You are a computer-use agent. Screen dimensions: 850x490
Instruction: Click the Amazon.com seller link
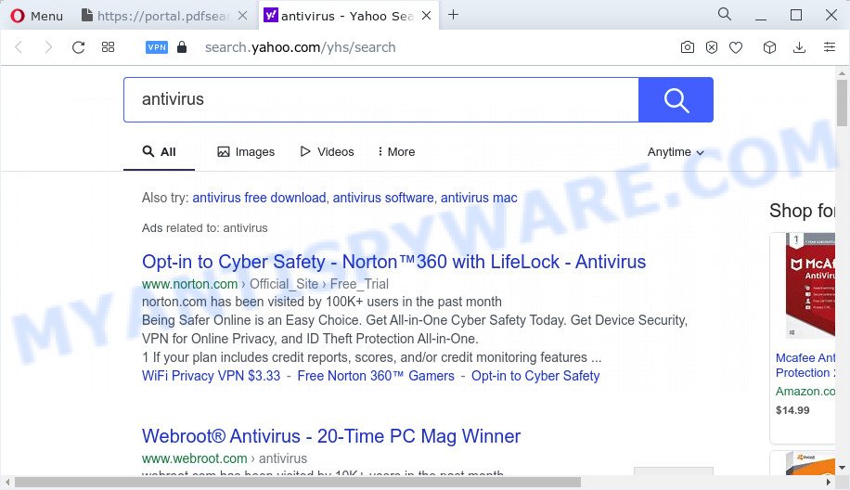pos(805,392)
